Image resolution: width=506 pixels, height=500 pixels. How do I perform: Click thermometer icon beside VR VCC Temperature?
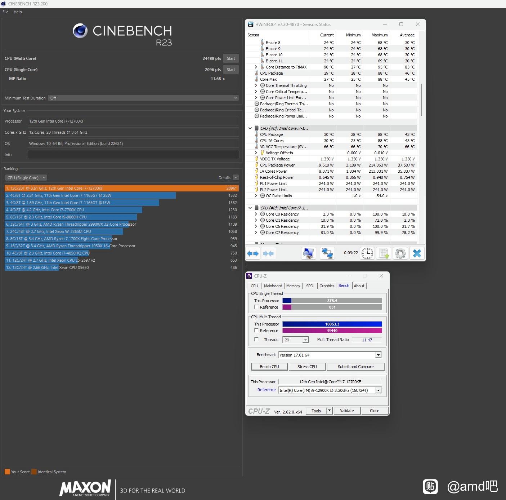click(256, 147)
